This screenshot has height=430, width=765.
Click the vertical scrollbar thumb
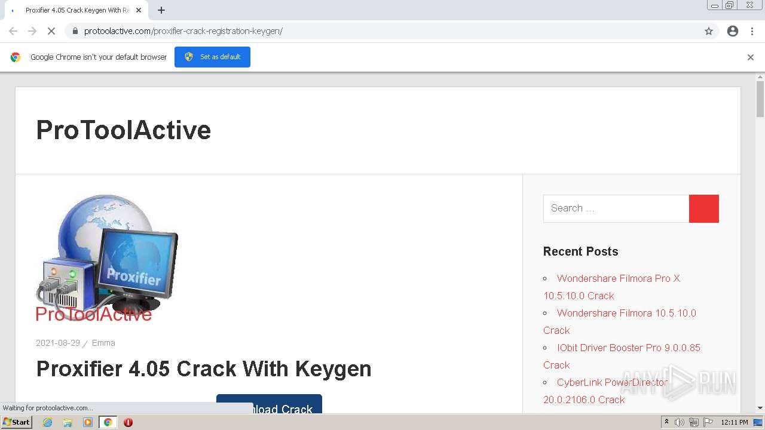(x=760, y=99)
